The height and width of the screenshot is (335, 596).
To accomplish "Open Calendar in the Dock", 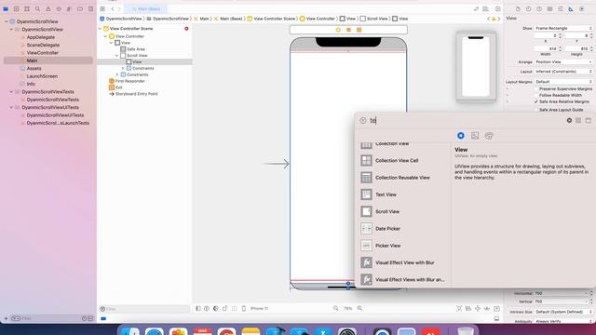I will tap(203, 331).
